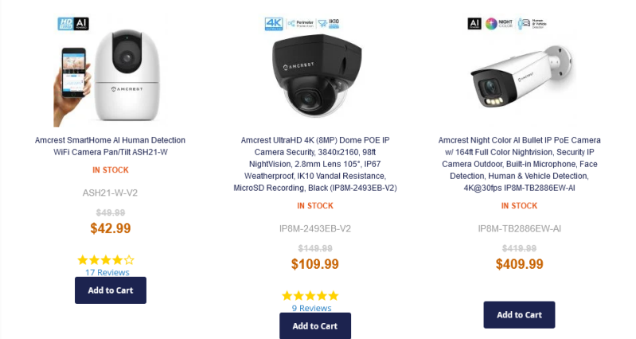Click the five-star rating on dome camera
The width and height of the screenshot is (636, 339).
point(310,295)
